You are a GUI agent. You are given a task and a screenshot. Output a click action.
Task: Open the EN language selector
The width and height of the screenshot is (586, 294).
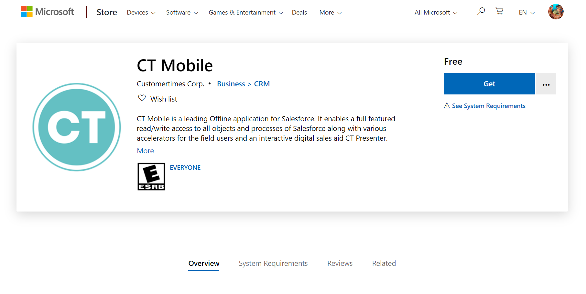526,13
